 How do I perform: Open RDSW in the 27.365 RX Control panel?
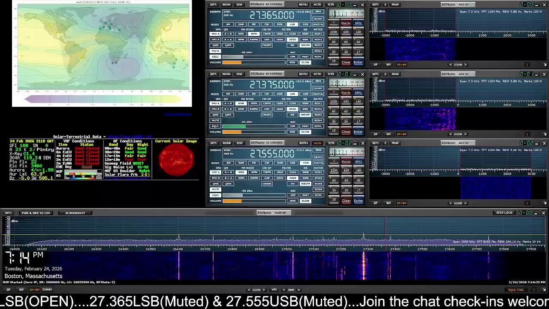(226, 5)
